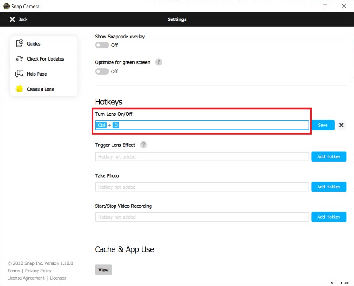Click the Check For Updates refresh icon

(19, 59)
